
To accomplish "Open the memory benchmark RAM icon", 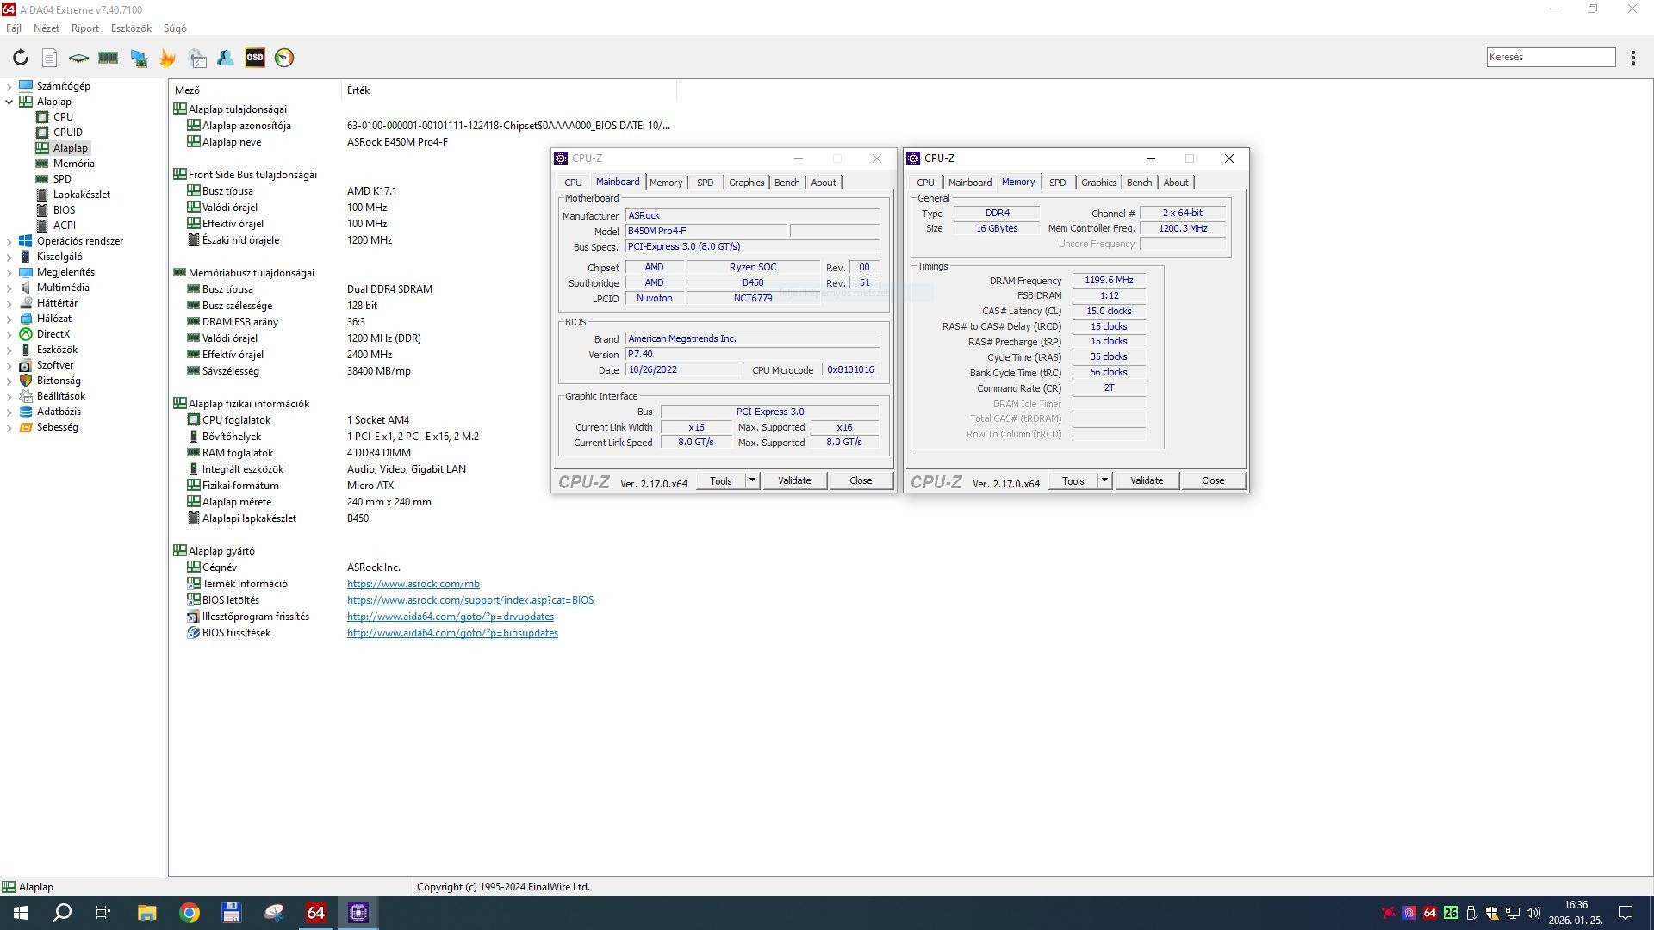I will point(109,58).
